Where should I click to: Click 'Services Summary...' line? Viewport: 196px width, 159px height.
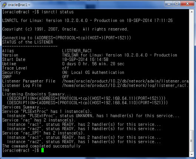(24, 107)
